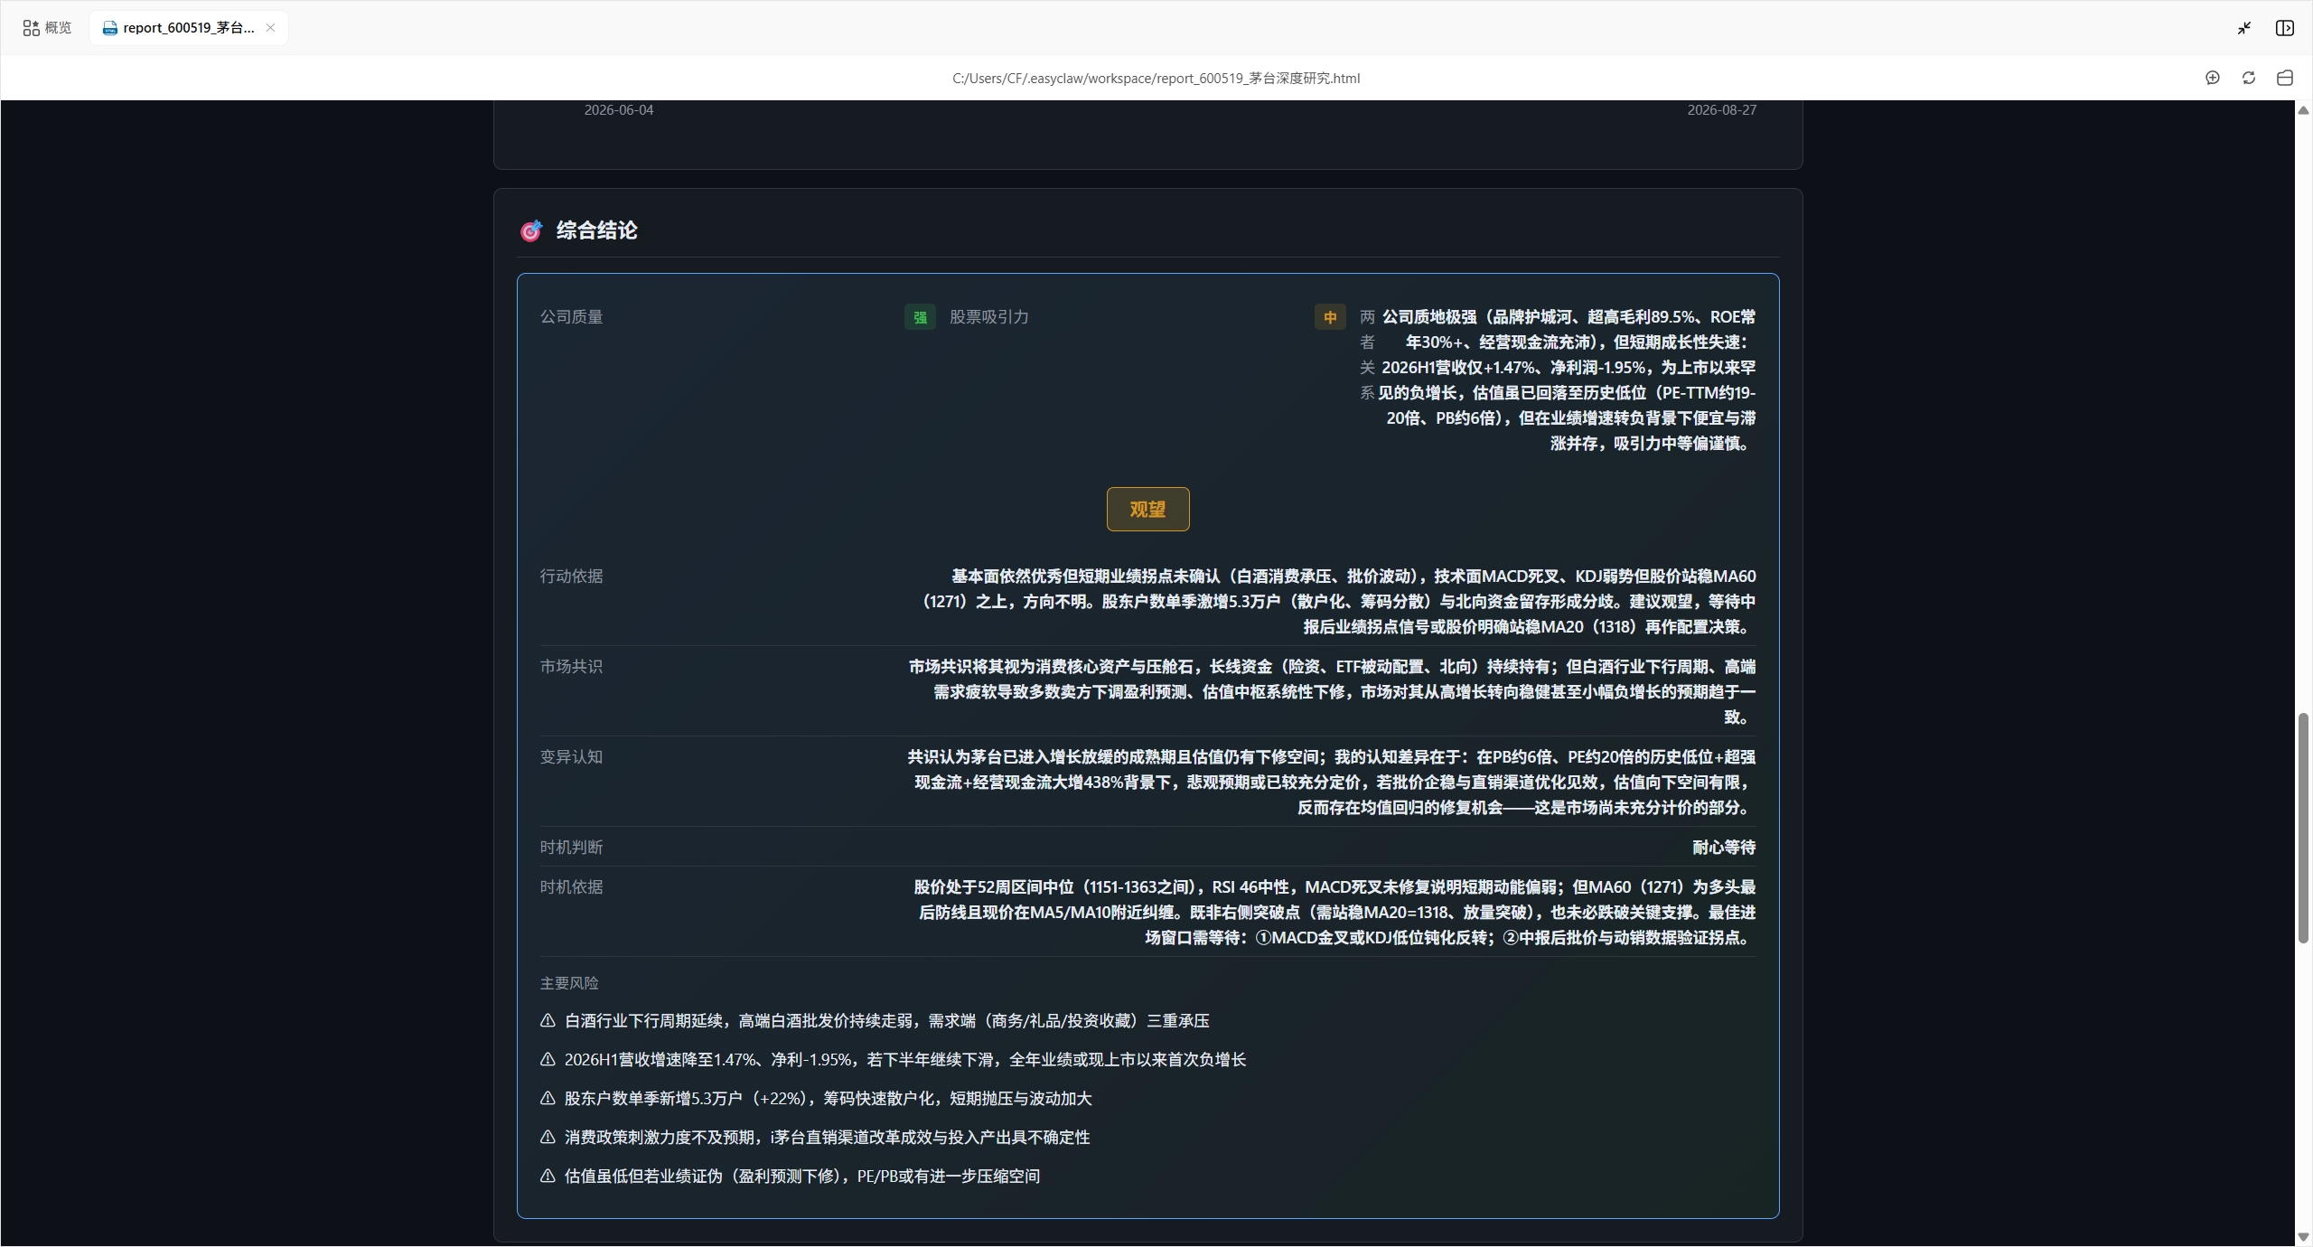Click the 股票吸引力 label

988,317
